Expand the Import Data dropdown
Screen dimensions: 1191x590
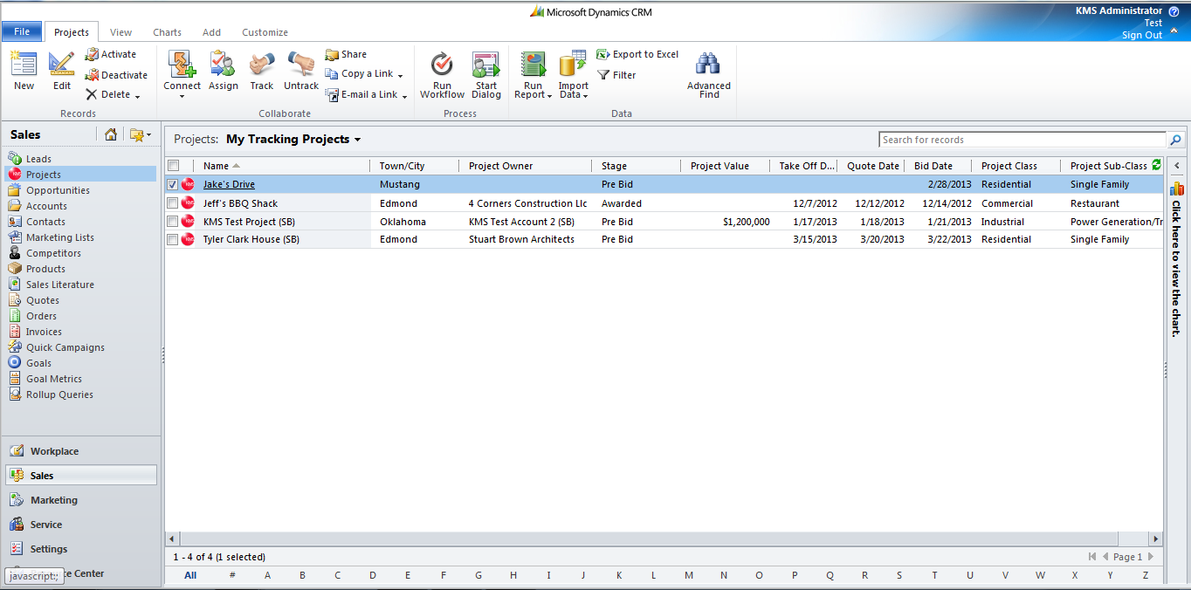(x=585, y=96)
